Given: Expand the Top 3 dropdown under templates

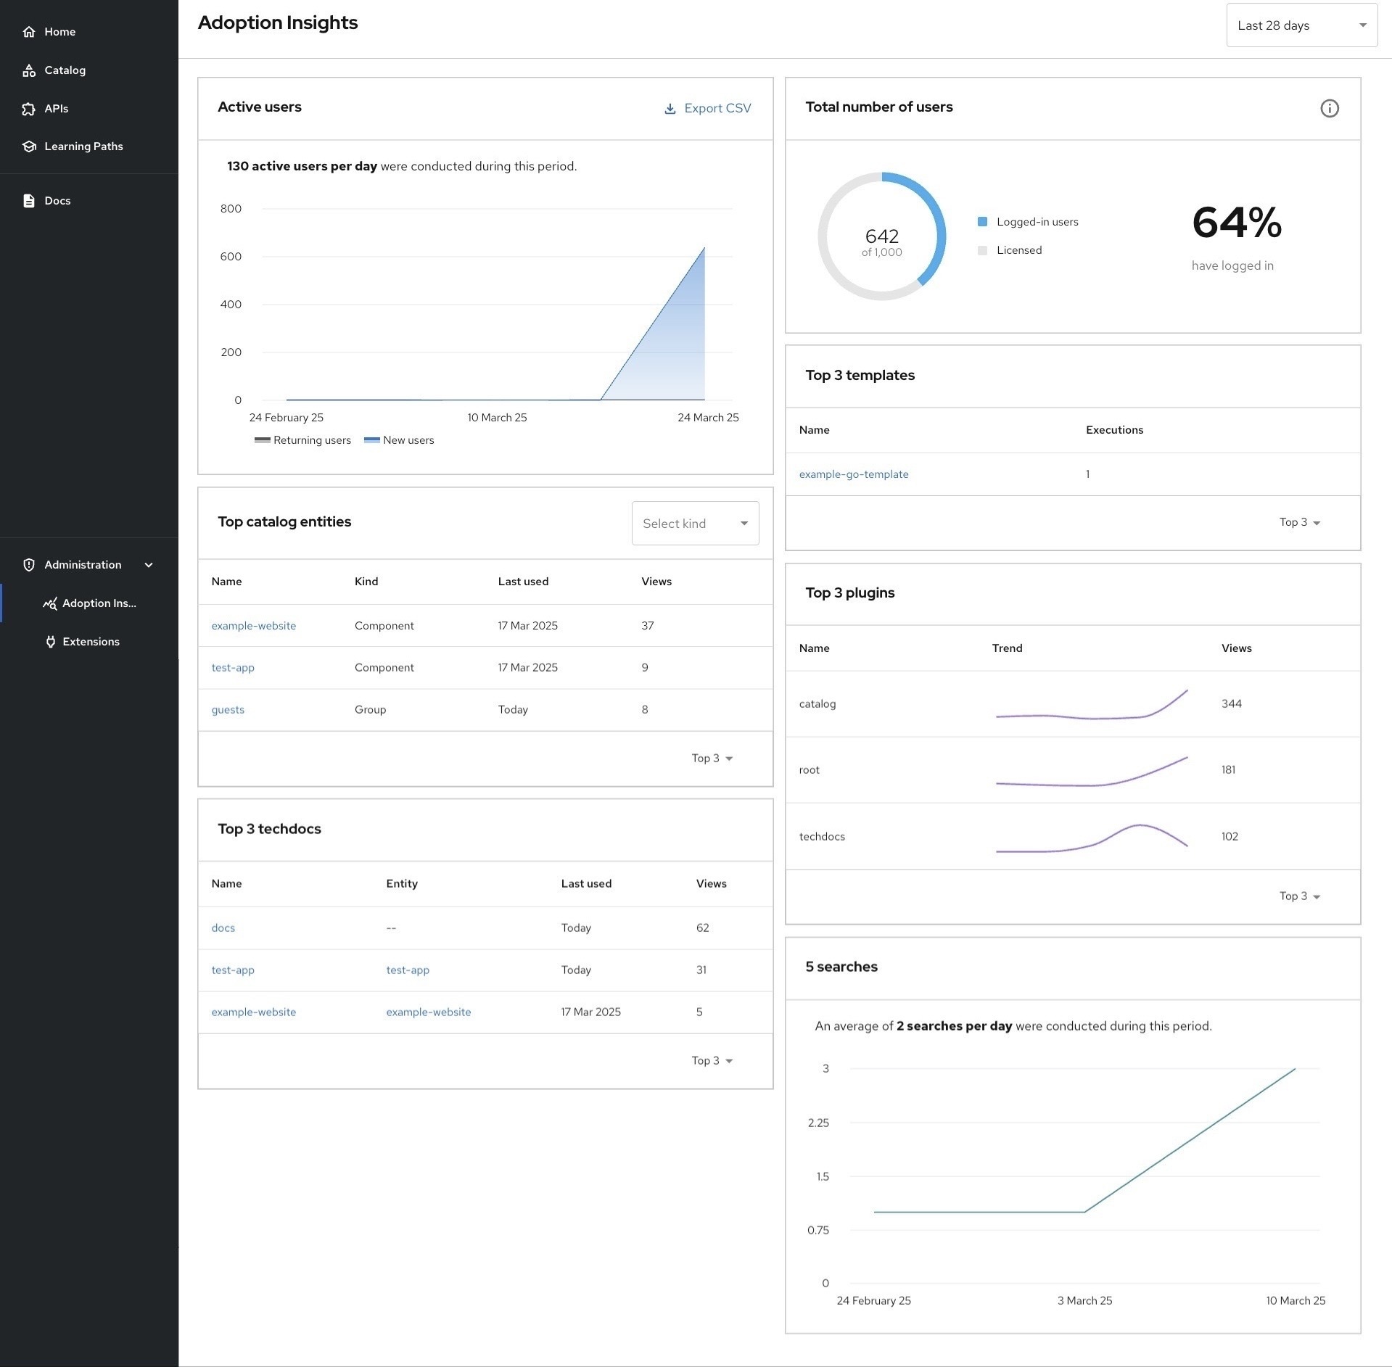Looking at the screenshot, I should tap(1300, 522).
